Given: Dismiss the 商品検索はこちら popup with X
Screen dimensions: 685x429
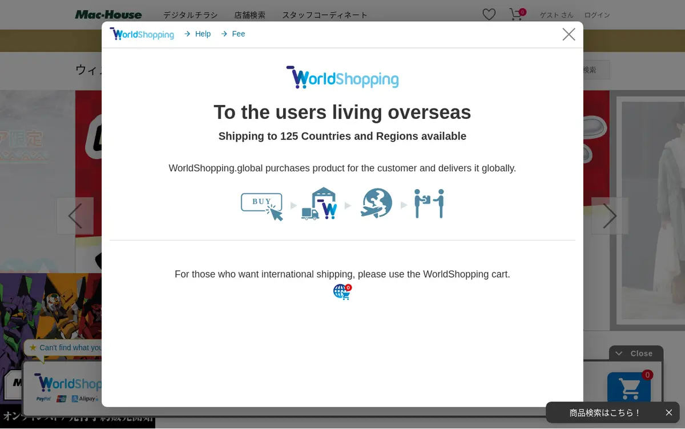Looking at the screenshot, I should 668,412.
